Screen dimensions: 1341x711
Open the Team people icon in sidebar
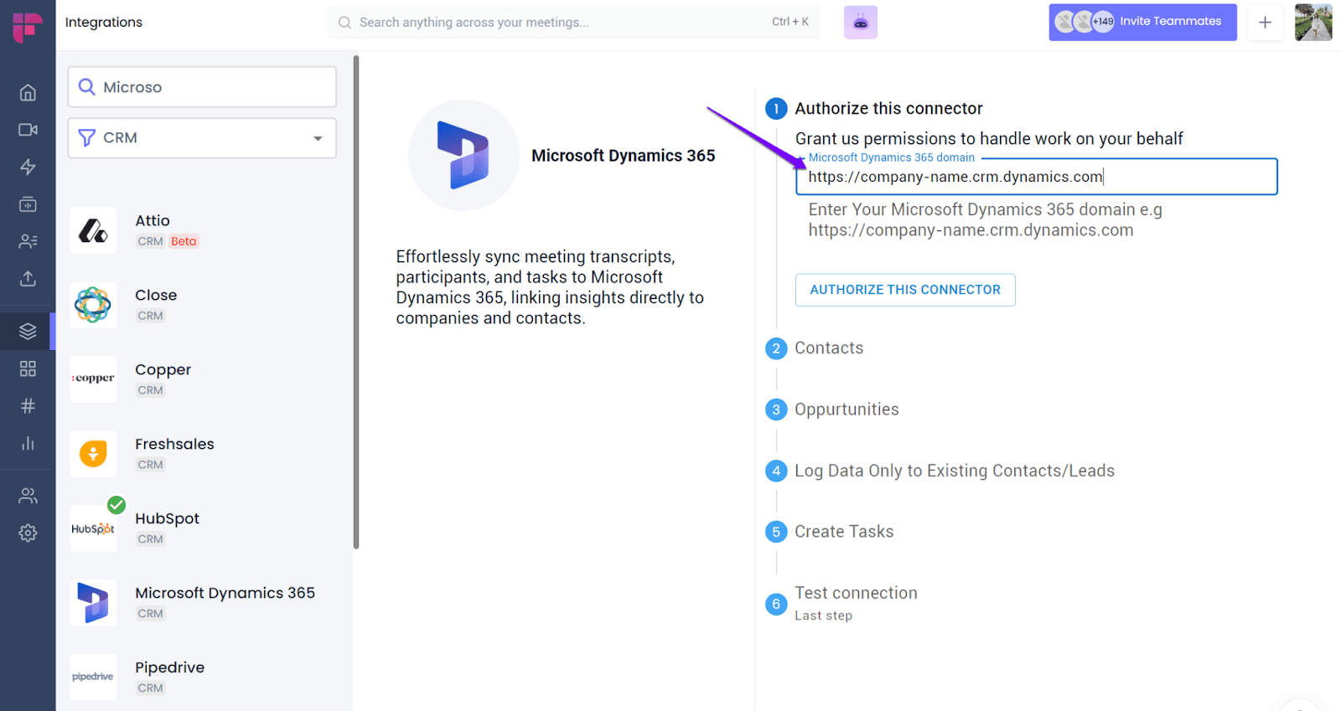tap(28, 496)
